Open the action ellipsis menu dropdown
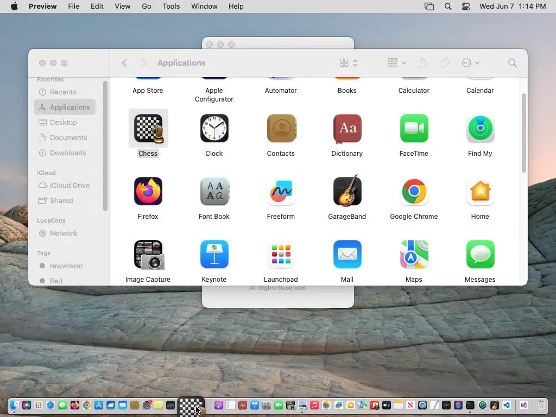Screen dimensions: 556x417 coord(471,63)
